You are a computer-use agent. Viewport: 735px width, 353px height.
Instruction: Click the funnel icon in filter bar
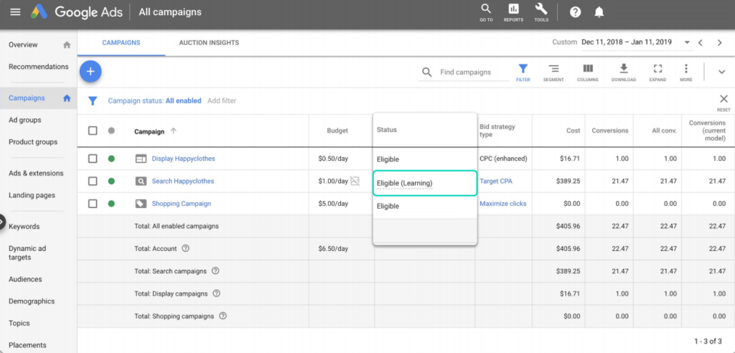pyautogui.click(x=93, y=100)
